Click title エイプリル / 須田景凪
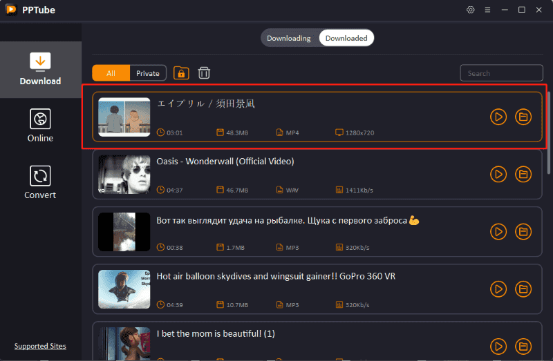553x361 pixels. click(205, 104)
